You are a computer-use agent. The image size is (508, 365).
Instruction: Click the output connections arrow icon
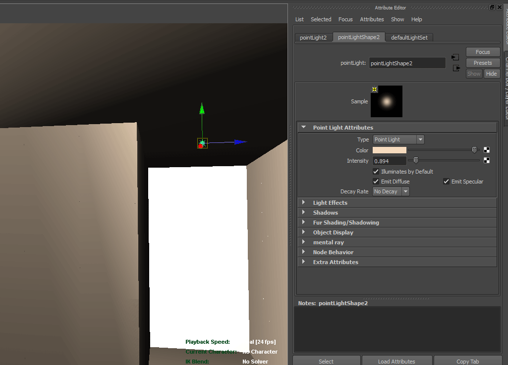tap(455, 68)
